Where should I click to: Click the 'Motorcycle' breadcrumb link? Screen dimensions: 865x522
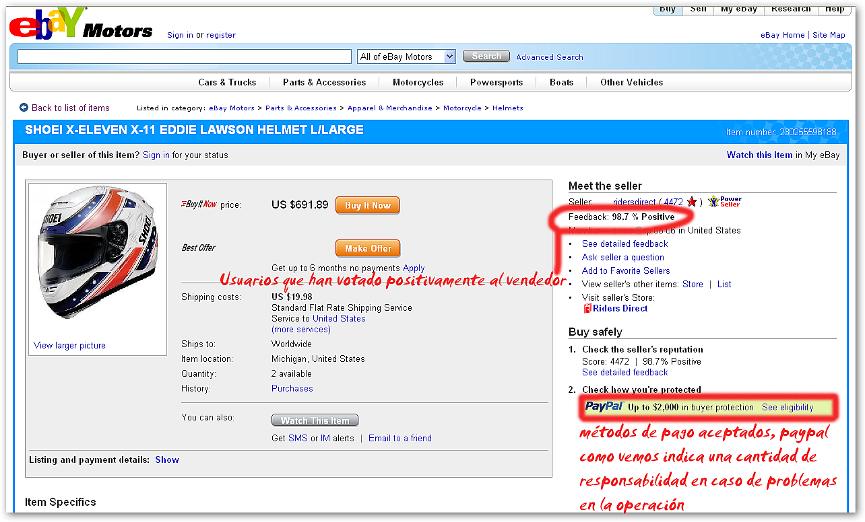[462, 108]
